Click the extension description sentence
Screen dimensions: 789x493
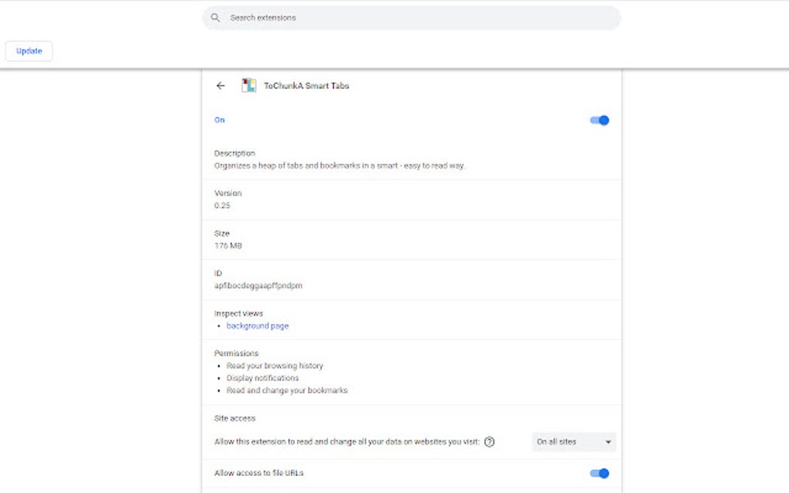point(339,165)
